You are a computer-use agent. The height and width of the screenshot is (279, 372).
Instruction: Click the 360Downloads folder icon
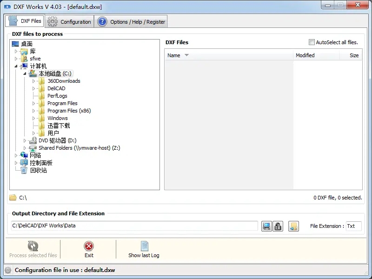click(42, 81)
